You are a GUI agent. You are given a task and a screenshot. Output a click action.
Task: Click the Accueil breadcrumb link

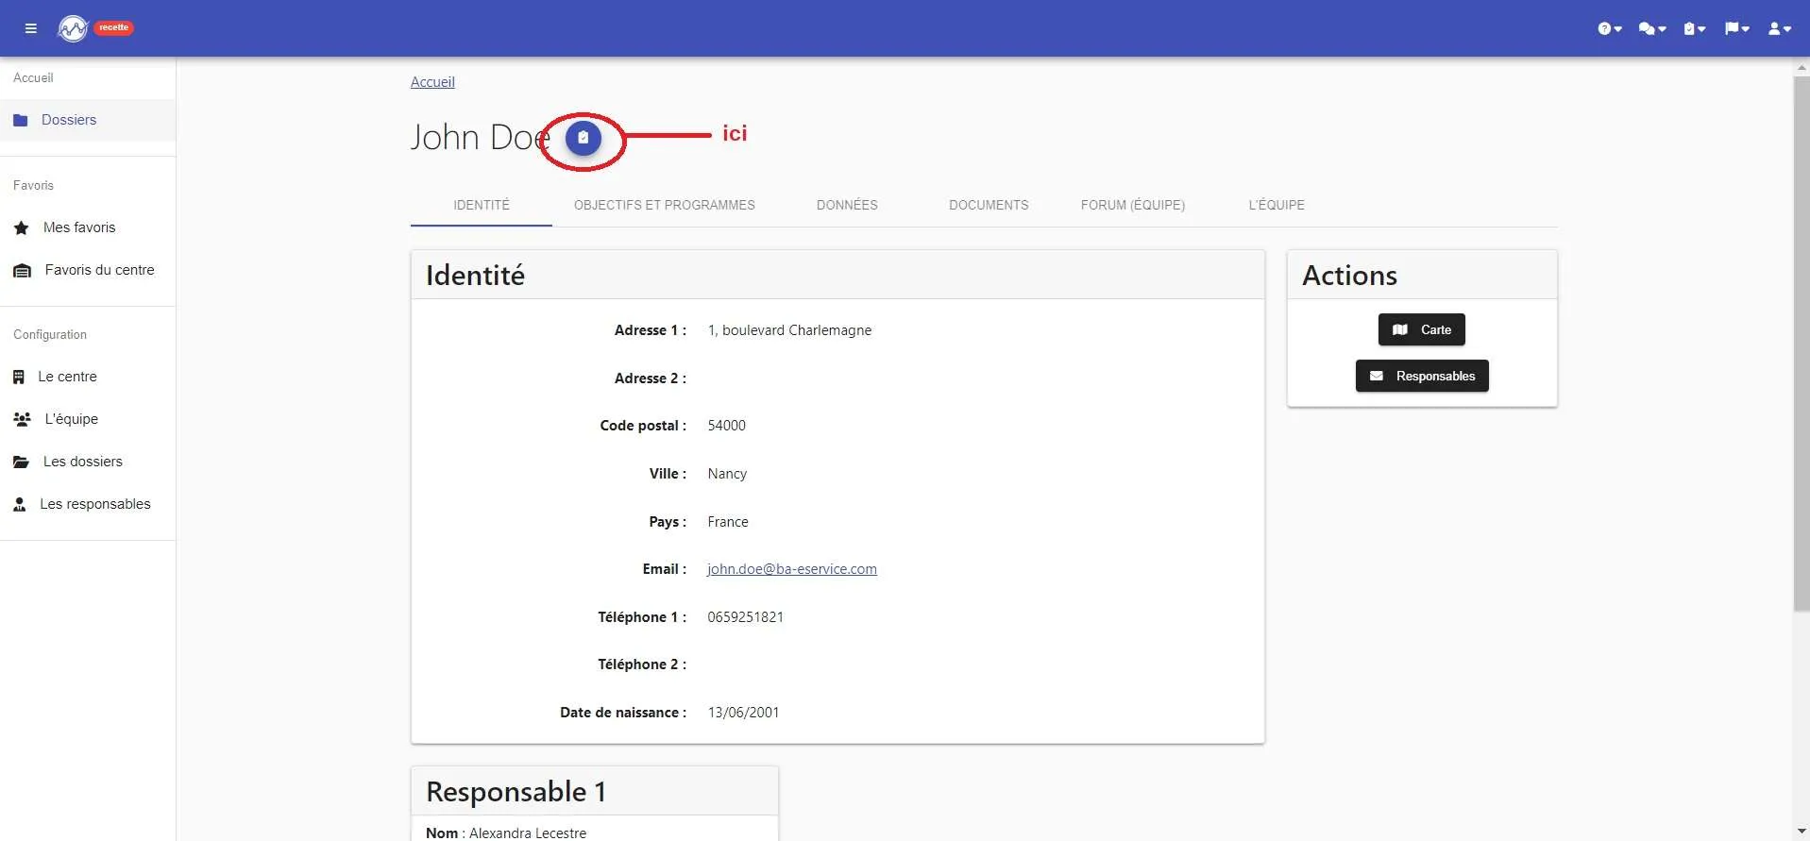(432, 82)
